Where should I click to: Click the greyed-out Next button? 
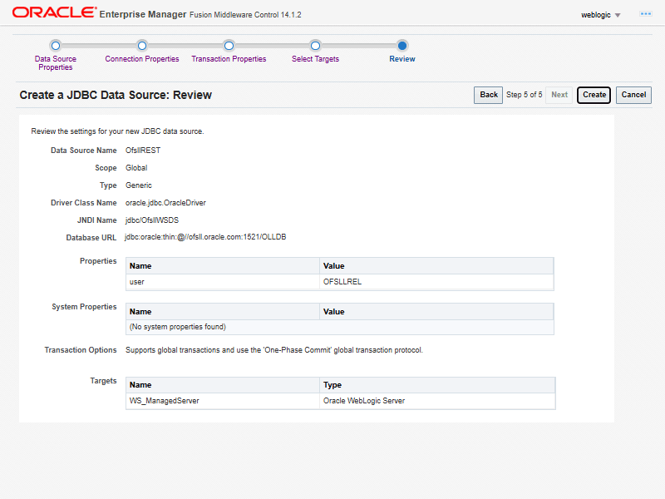pos(559,95)
